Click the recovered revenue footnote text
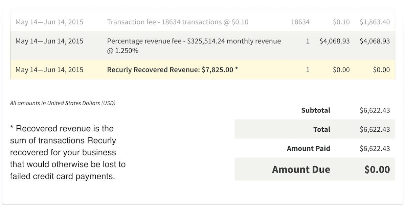The image size is (406, 207). [x=68, y=152]
